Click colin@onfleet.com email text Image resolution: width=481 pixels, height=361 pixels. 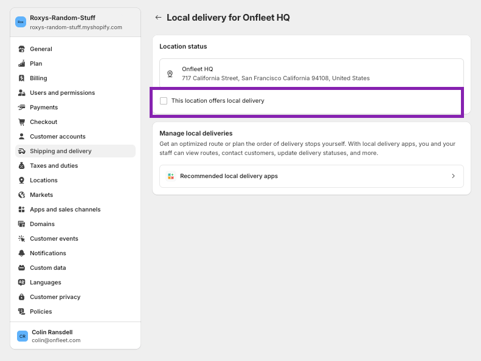(56, 340)
